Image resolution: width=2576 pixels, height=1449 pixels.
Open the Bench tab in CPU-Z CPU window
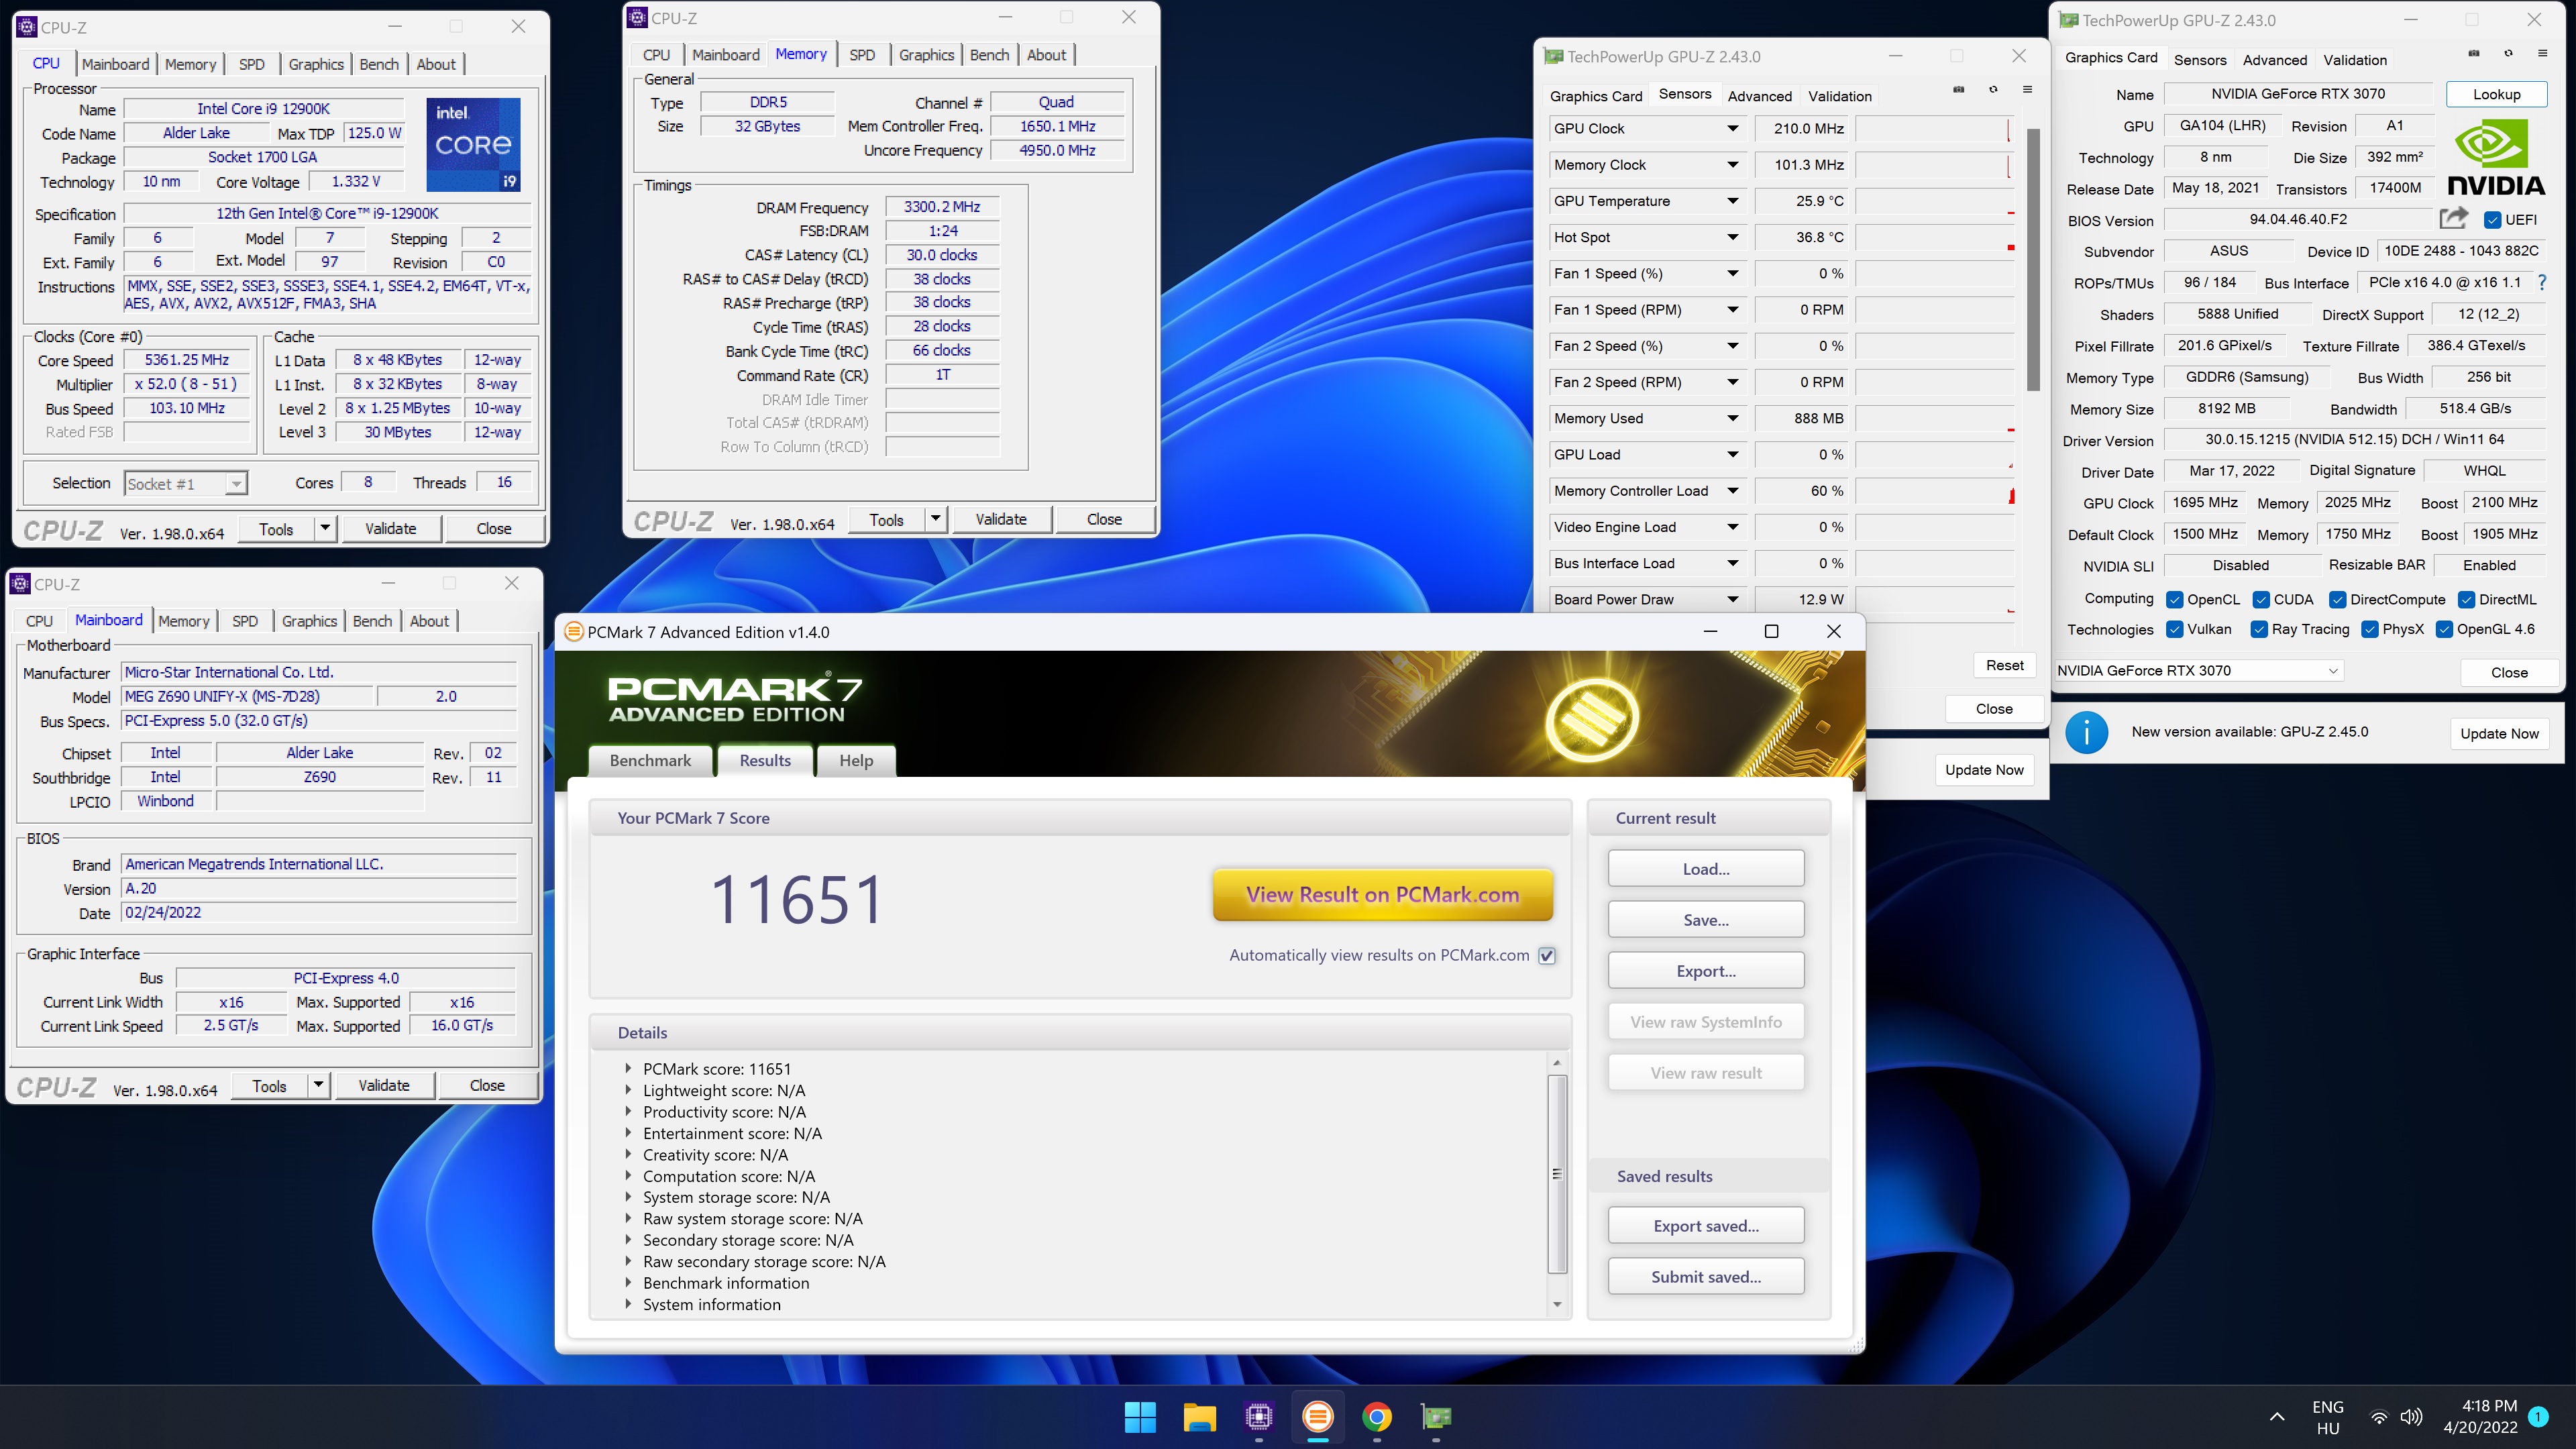point(379,64)
